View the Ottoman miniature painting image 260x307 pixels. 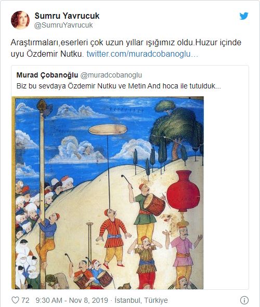[108, 193]
